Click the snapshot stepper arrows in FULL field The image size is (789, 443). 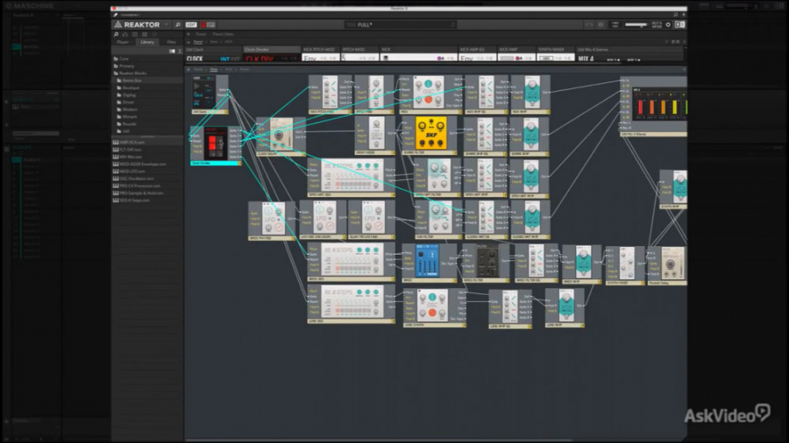[452, 25]
